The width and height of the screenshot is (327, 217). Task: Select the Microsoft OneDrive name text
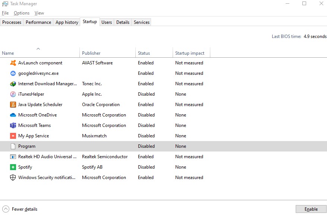(38, 115)
